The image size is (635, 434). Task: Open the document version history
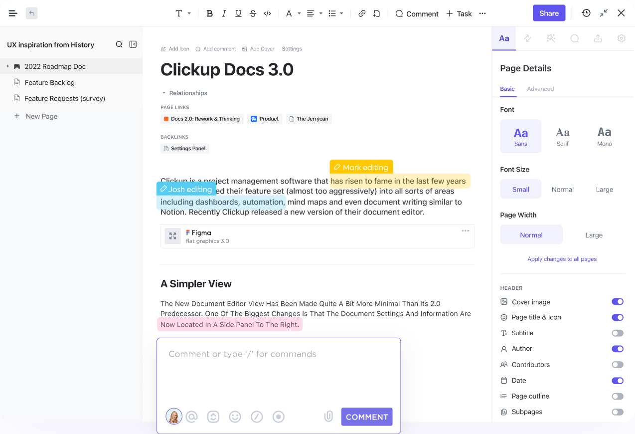click(586, 13)
